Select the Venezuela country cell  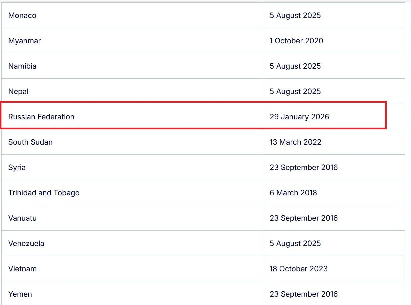pos(26,243)
